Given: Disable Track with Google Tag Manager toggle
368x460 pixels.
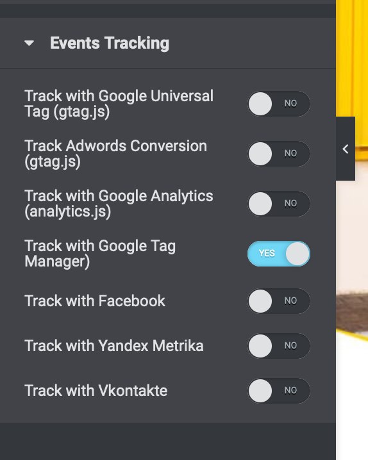Looking at the screenshot, I should click(x=279, y=254).
